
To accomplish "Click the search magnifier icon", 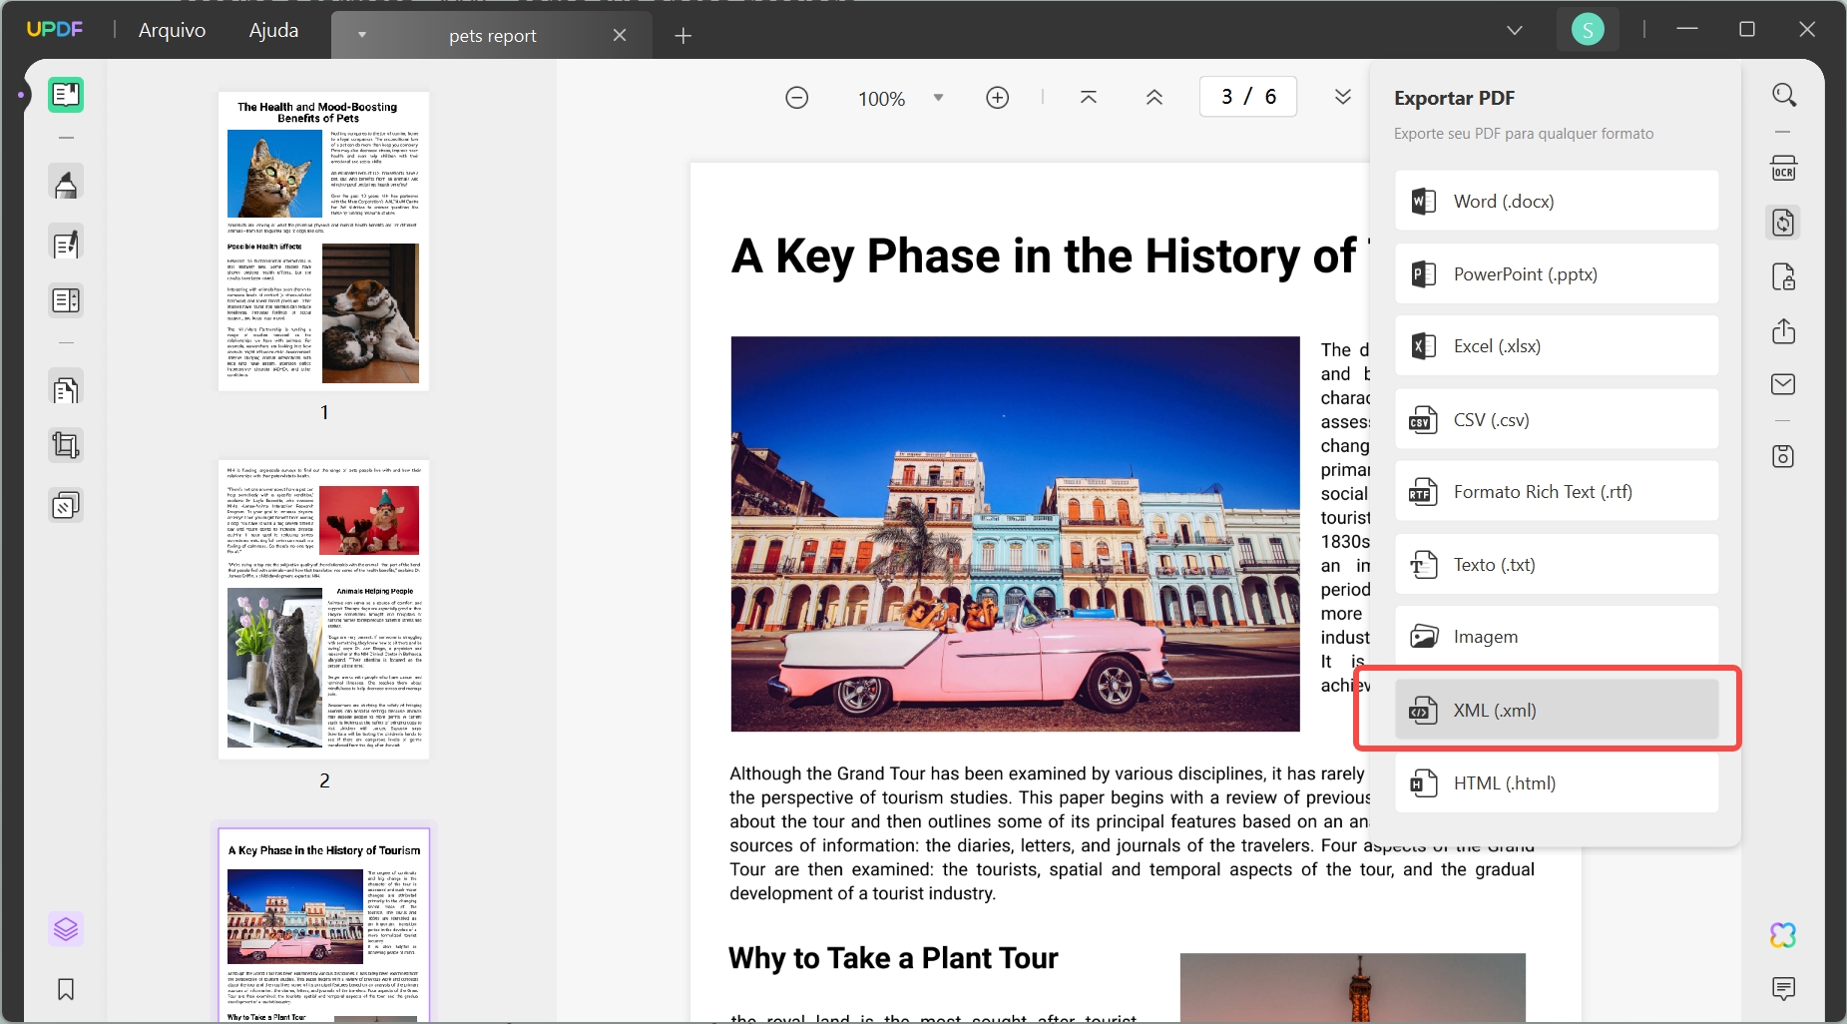I will 1784,96.
